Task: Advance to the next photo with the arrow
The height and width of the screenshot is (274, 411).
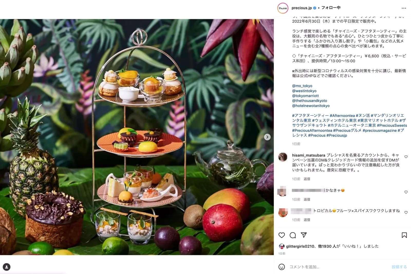Action: [267, 137]
